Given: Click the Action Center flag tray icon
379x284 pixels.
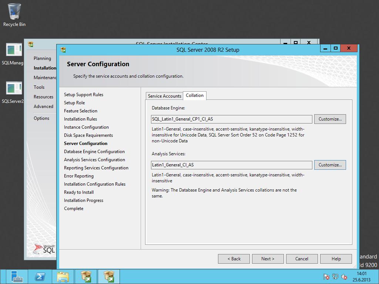Looking at the screenshot, I should (326, 277).
